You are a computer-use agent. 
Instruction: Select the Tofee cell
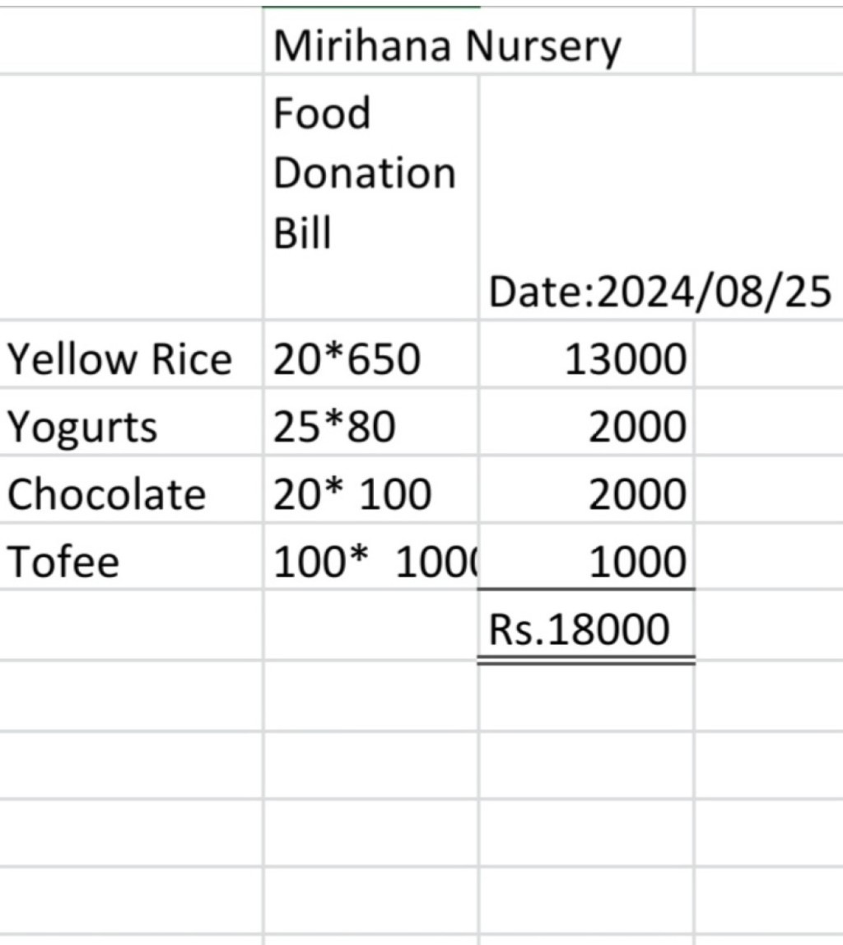tap(131, 555)
